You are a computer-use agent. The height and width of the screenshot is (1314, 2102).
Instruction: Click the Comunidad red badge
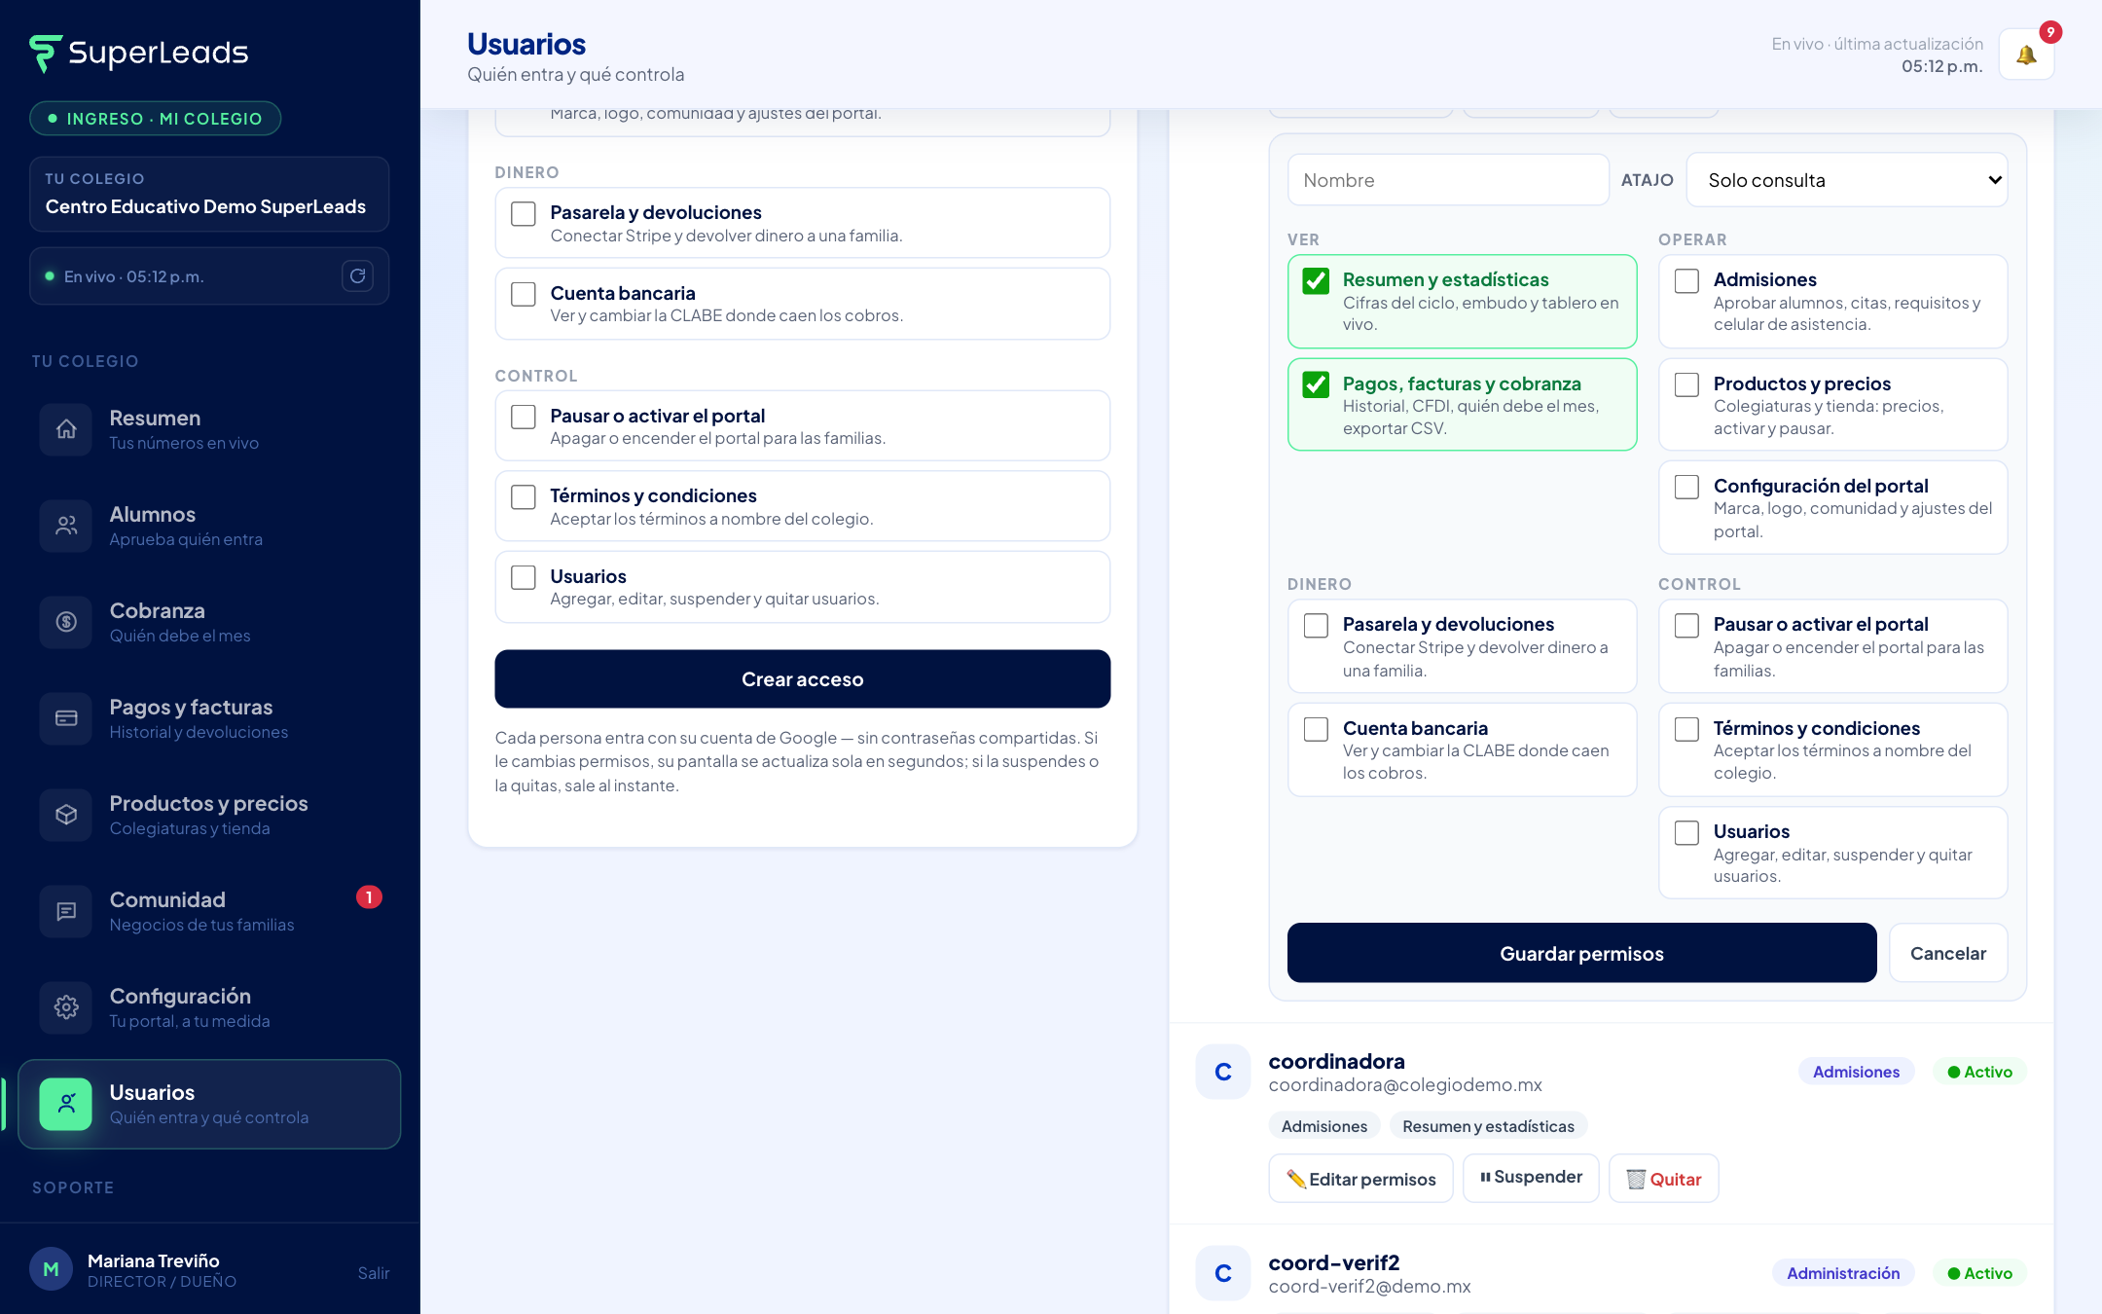pos(369,897)
